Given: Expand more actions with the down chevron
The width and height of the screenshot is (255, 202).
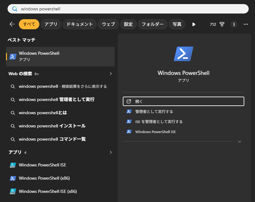Looking at the screenshot, I should [239, 142].
